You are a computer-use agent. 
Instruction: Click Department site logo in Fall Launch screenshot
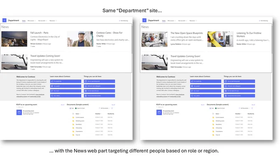click(5, 20)
